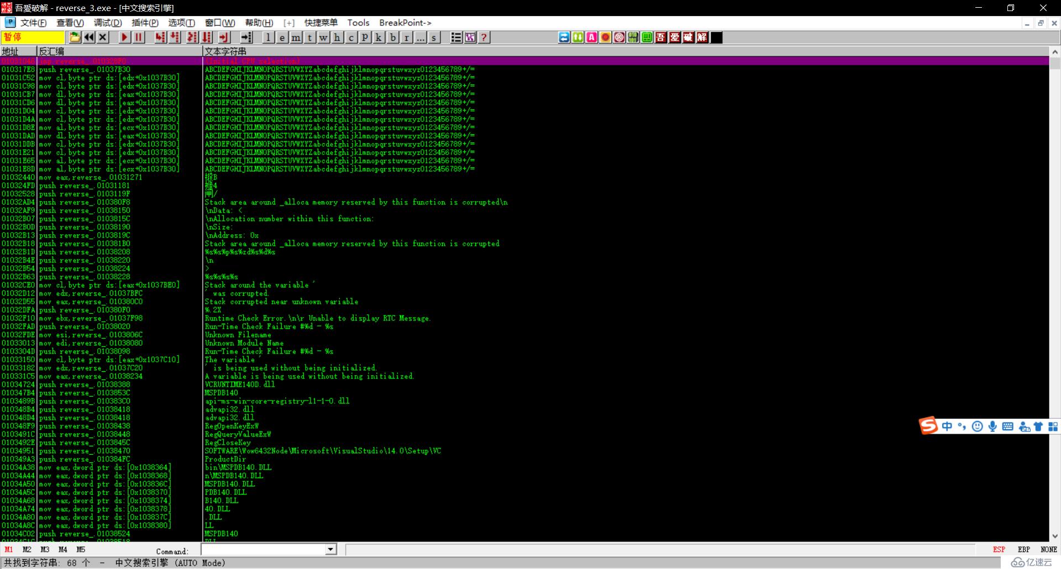
Task: Open the 查看(V) menu
Action: tap(70, 23)
